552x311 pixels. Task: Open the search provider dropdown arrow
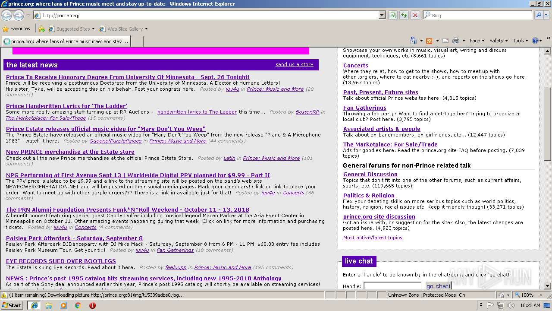tap(546, 15)
